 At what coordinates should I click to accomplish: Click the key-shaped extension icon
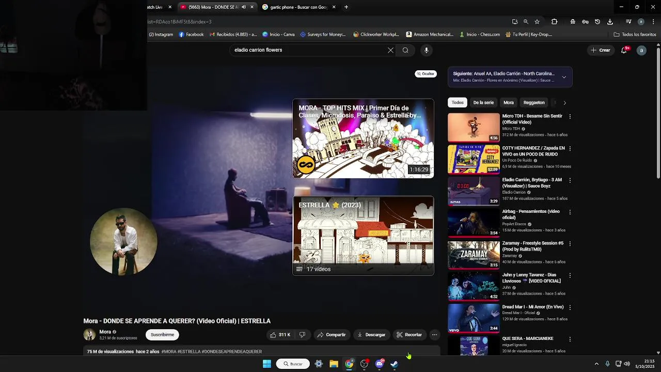(585, 22)
